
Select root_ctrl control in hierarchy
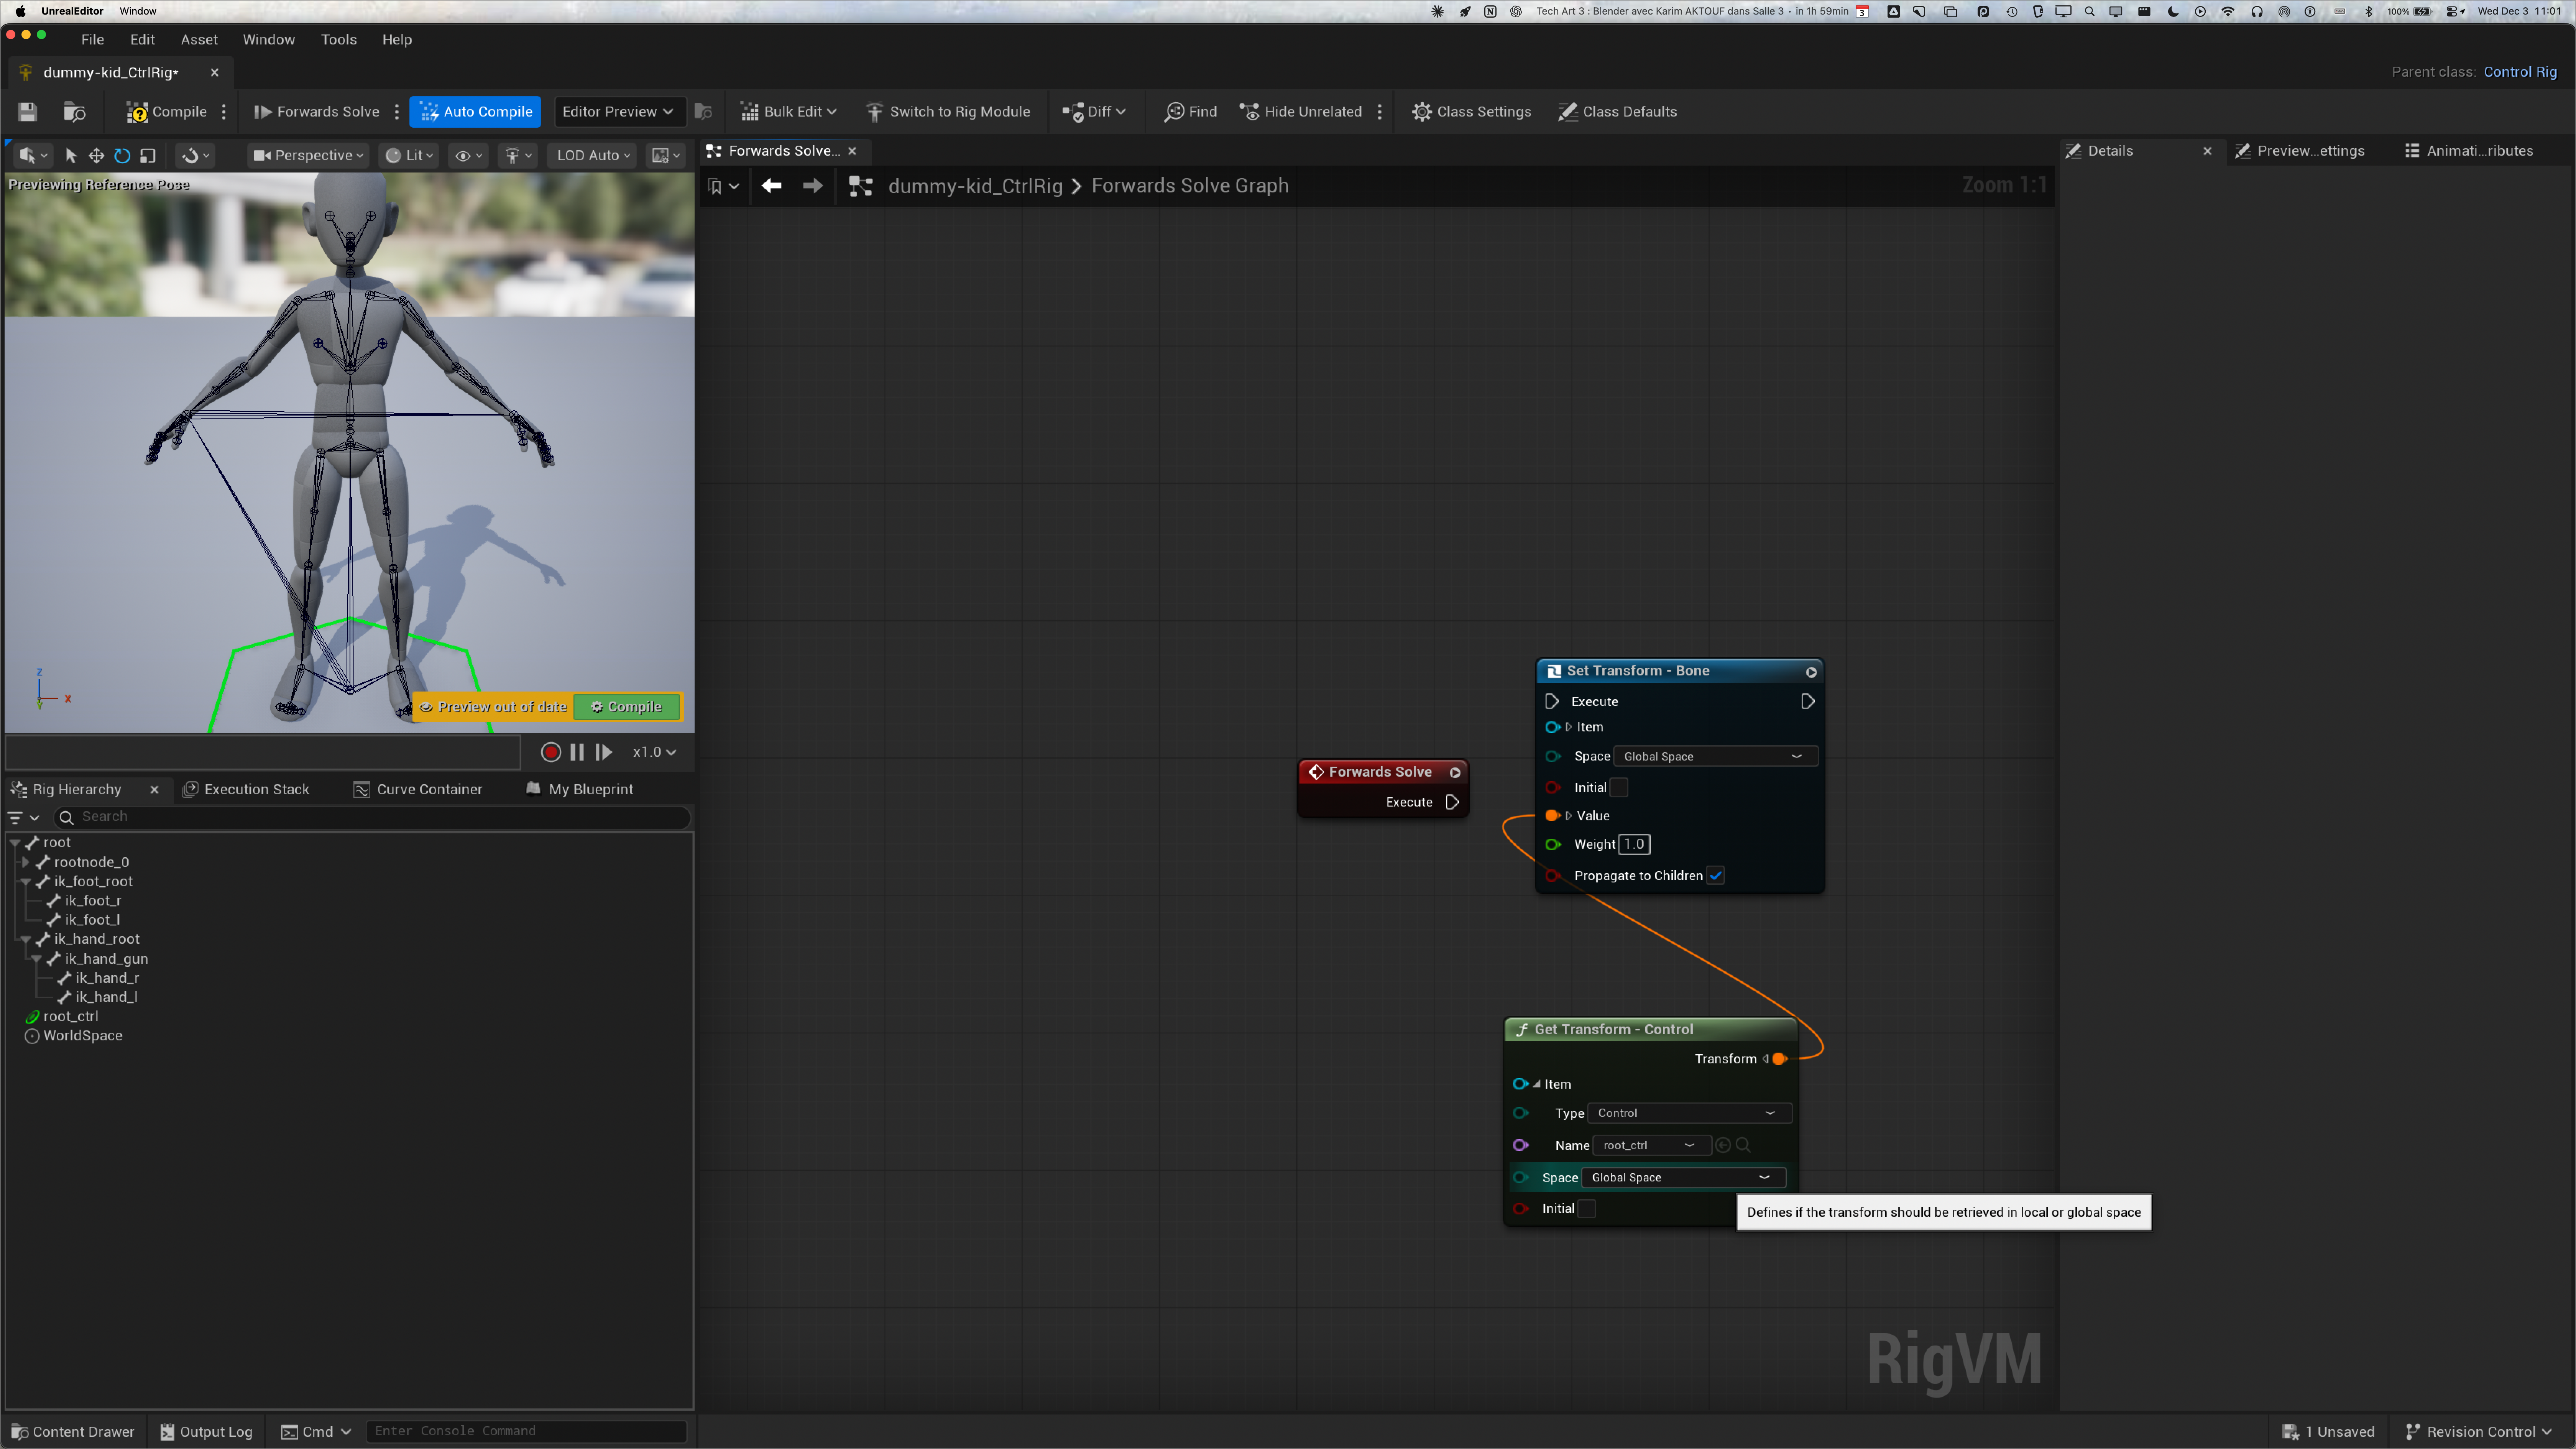click(70, 1017)
